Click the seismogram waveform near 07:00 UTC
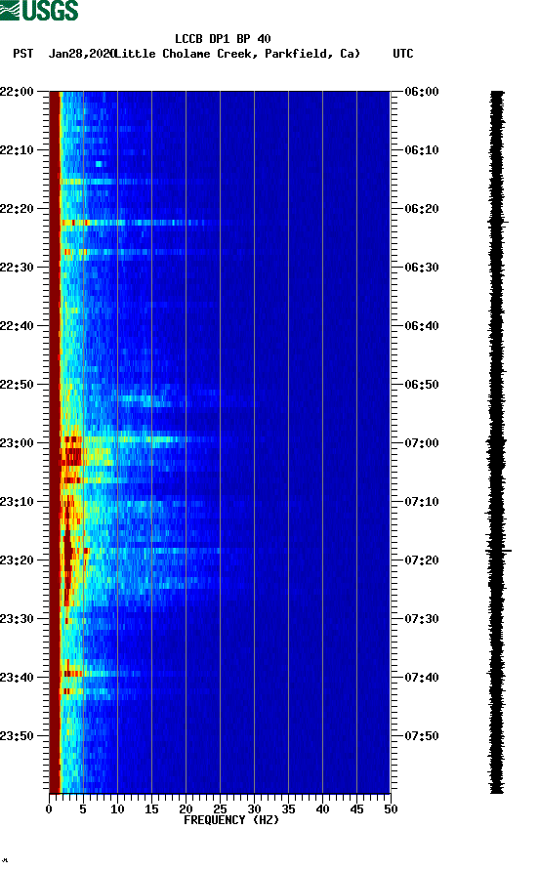The image size is (539, 871). (x=496, y=444)
